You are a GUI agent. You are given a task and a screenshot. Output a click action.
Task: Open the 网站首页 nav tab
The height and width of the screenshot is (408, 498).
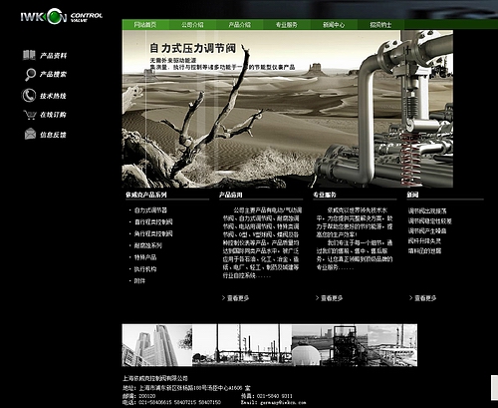click(x=145, y=25)
